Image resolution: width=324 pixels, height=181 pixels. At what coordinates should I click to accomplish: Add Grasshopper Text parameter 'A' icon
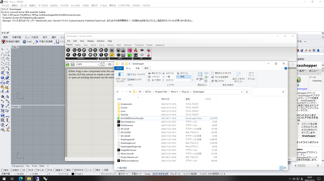click(106, 55)
